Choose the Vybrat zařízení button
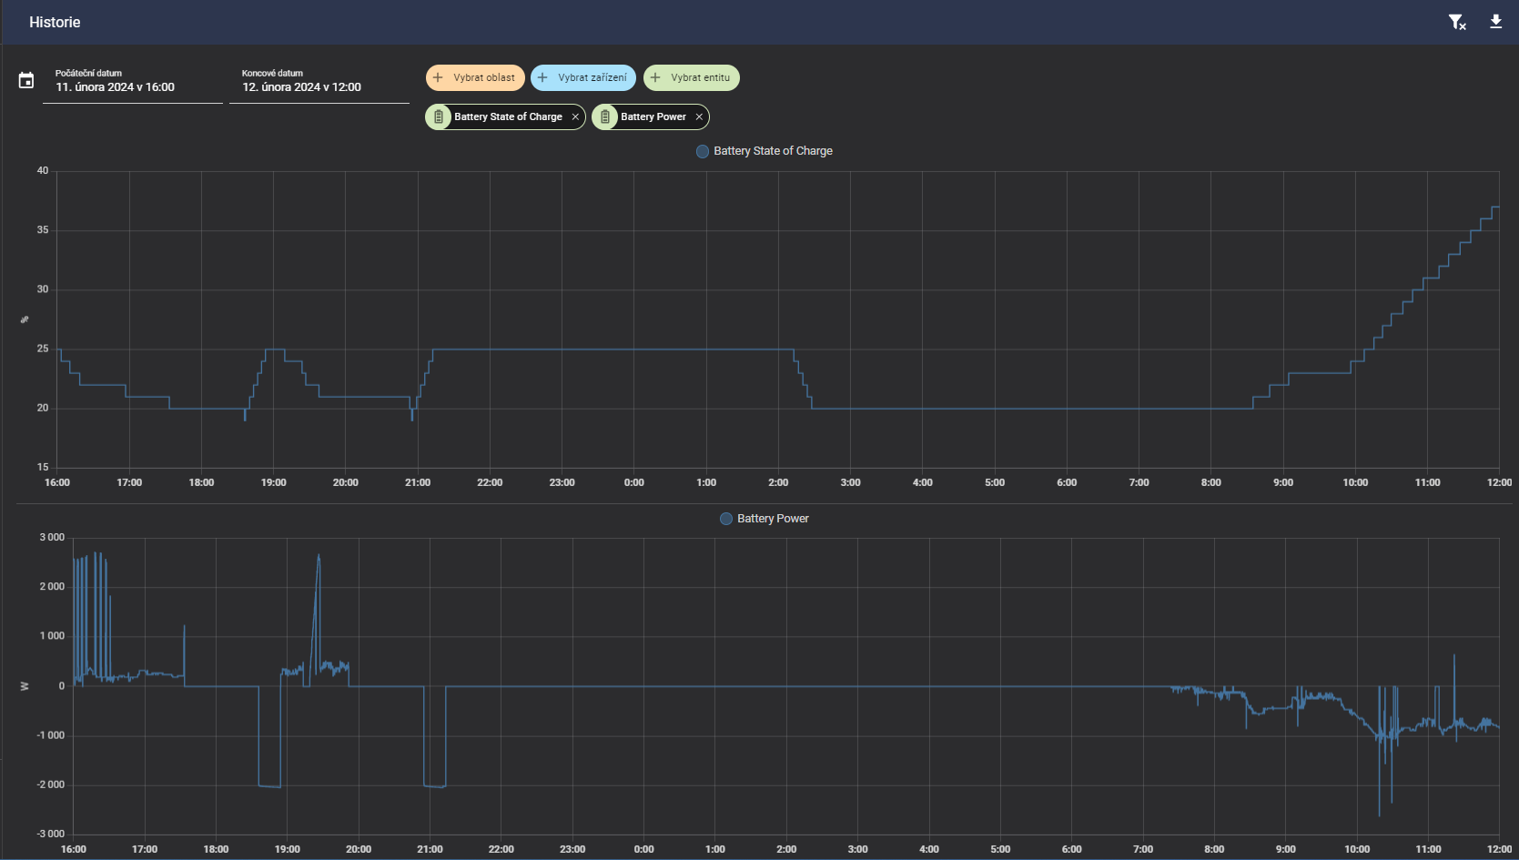This screenshot has height=860, width=1519. coord(583,77)
